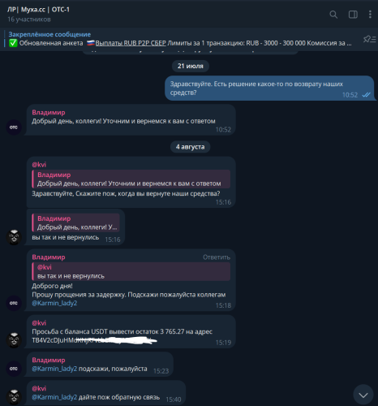Click the 'Ответить' reply button

pos(217,257)
